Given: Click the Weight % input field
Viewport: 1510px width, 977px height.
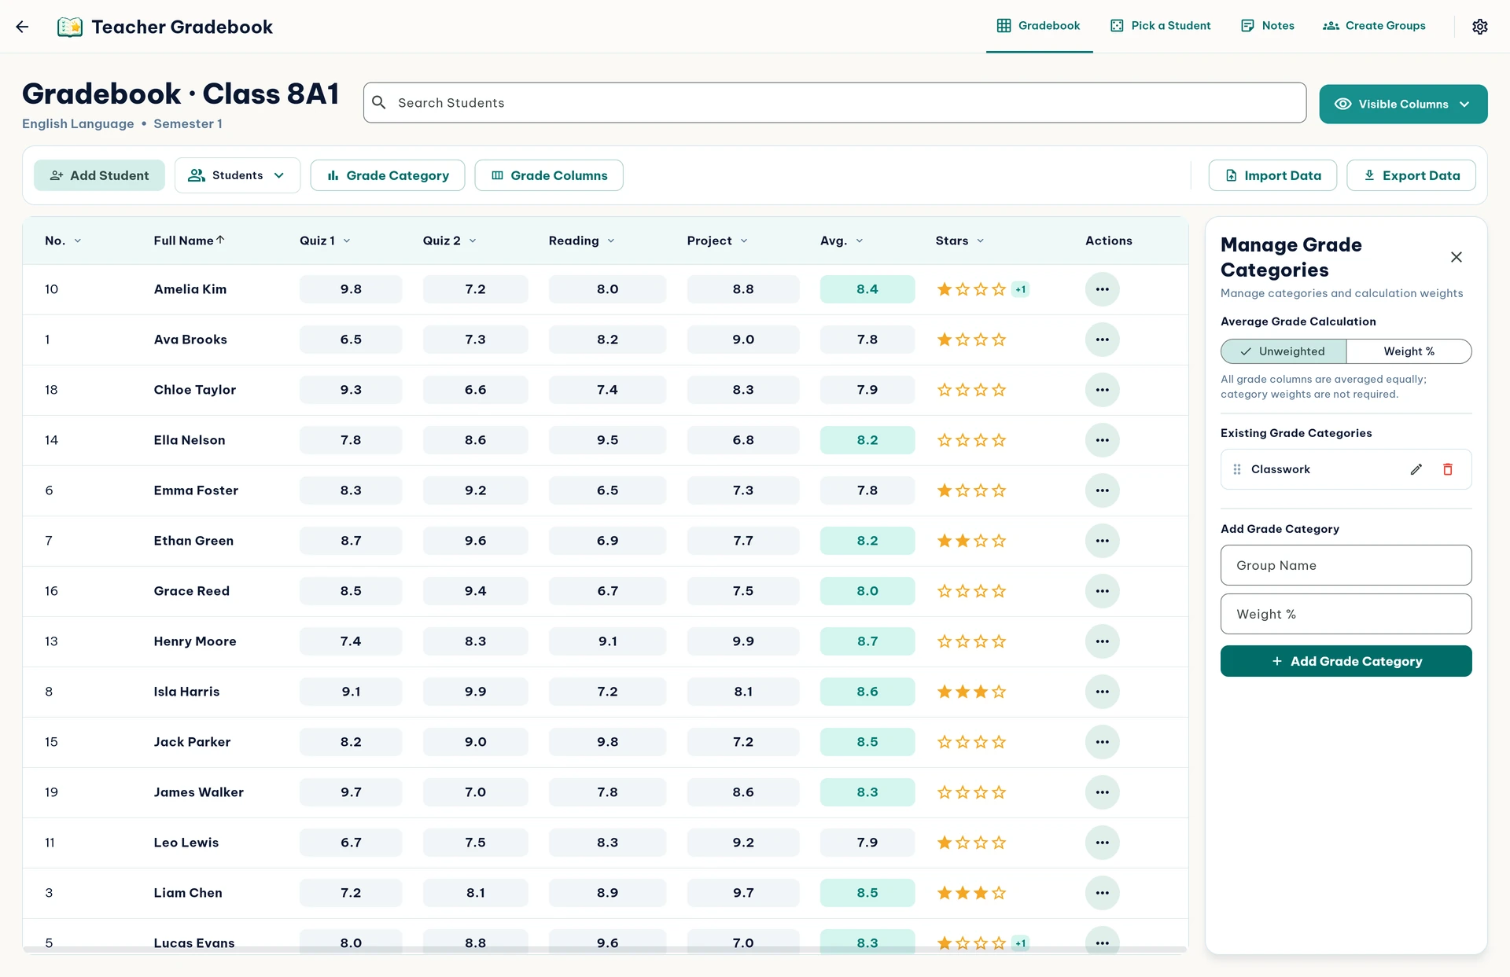Looking at the screenshot, I should coord(1346,614).
